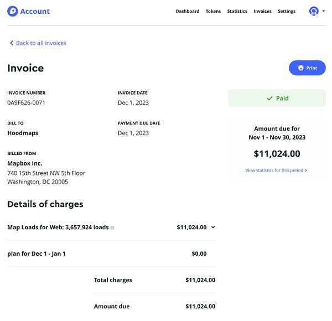Open the Settings menu item
The width and height of the screenshot is (332, 321).
287,11
